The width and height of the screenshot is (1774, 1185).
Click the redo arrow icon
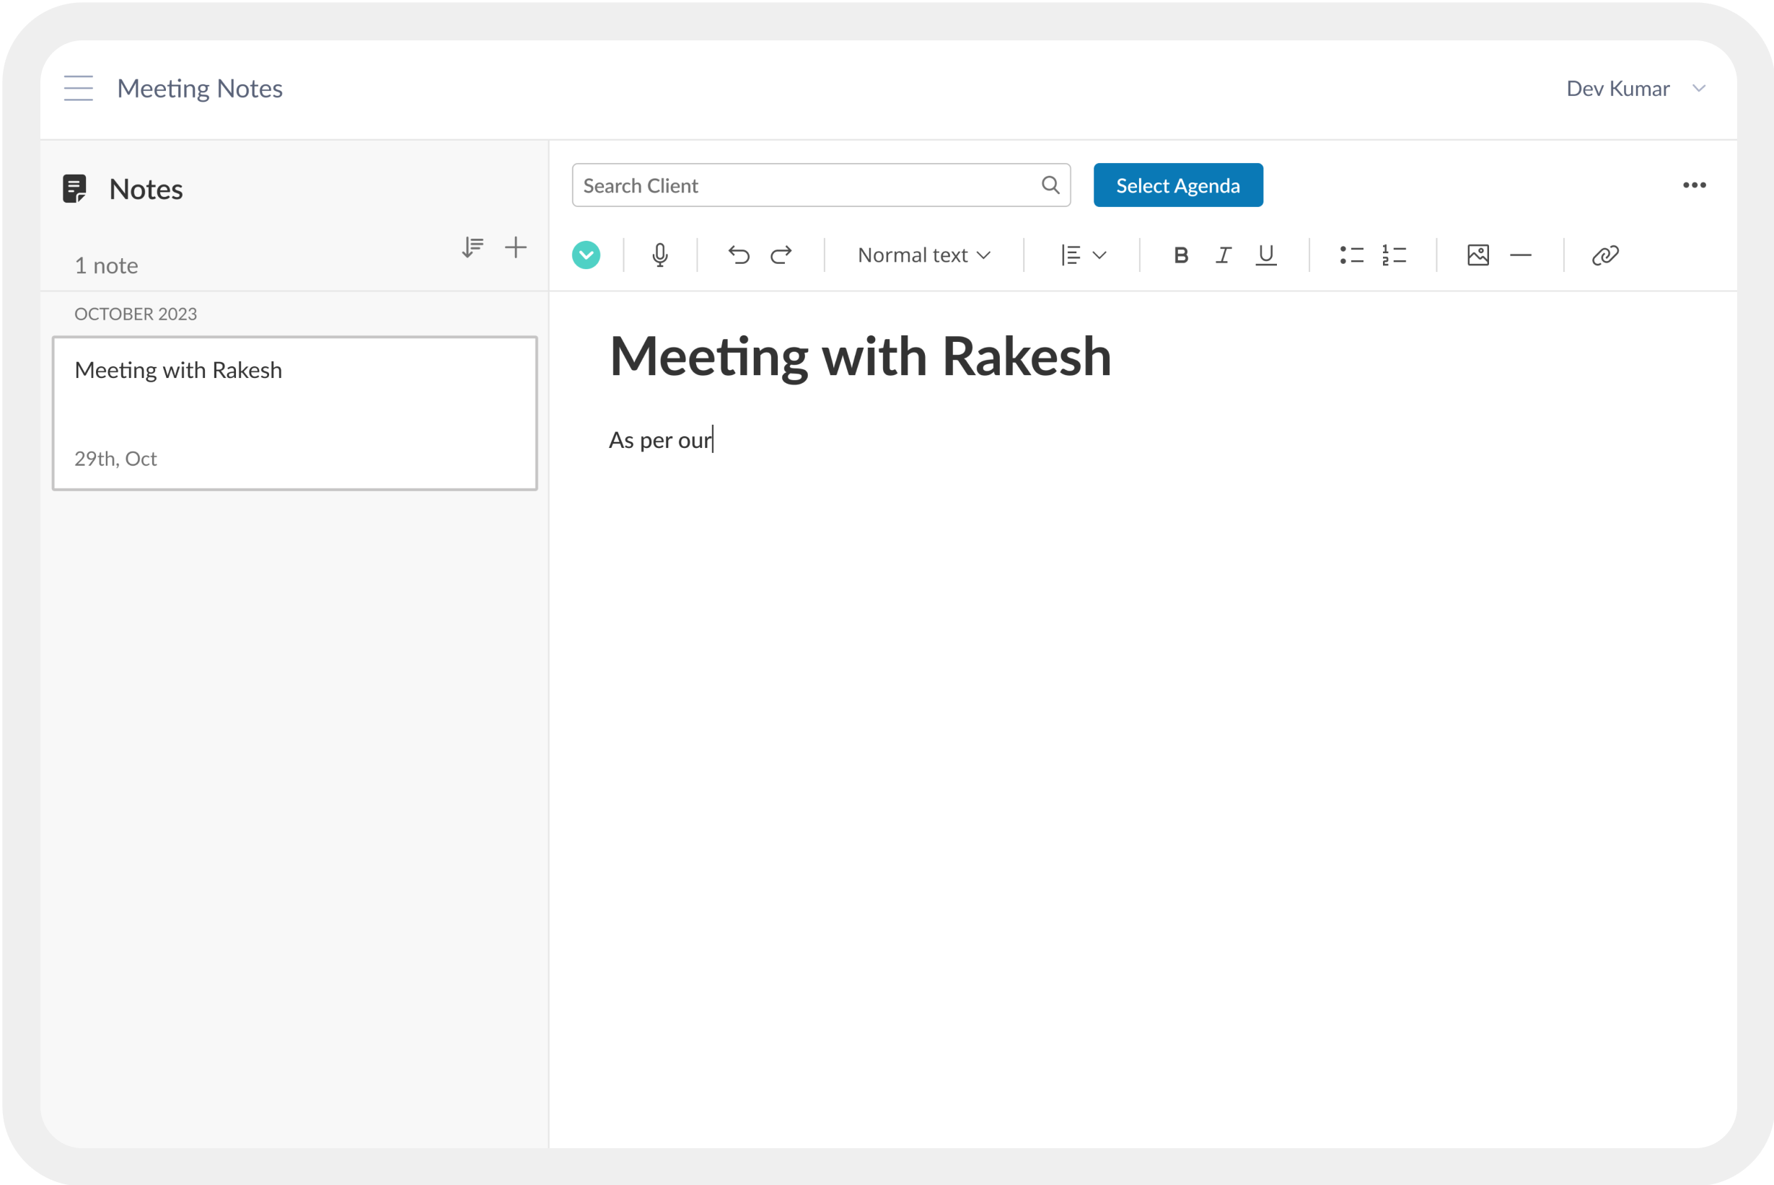(x=781, y=255)
